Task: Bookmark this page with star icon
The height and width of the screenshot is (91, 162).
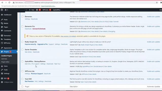Action: click(x=157, y=3)
